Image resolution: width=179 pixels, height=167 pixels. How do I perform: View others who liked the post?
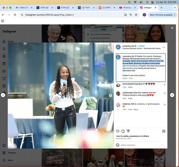[146, 136]
